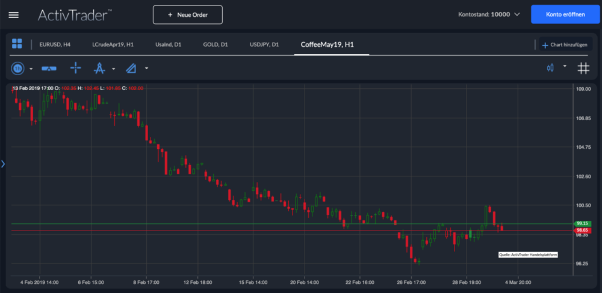Switch to the GOLD, D1 tab
Screen dimensions: 602x293
coord(216,45)
